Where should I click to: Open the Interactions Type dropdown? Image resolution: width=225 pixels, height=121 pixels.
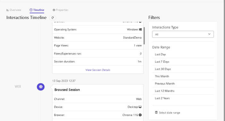click(183, 34)
